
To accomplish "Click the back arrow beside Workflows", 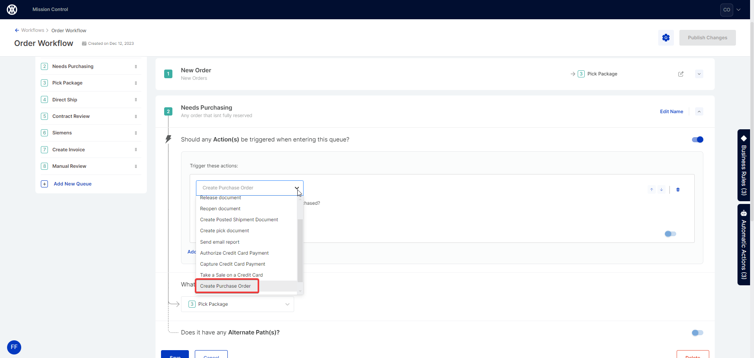I will [17, 30].
